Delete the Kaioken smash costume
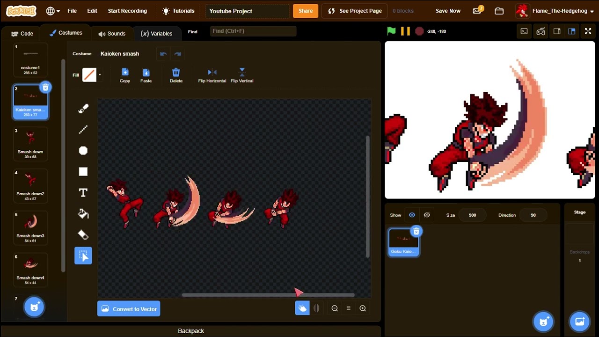This screenshot has height=337, width=599. click(x=45, y=88)
